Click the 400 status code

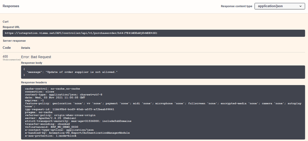coord(5,56)
